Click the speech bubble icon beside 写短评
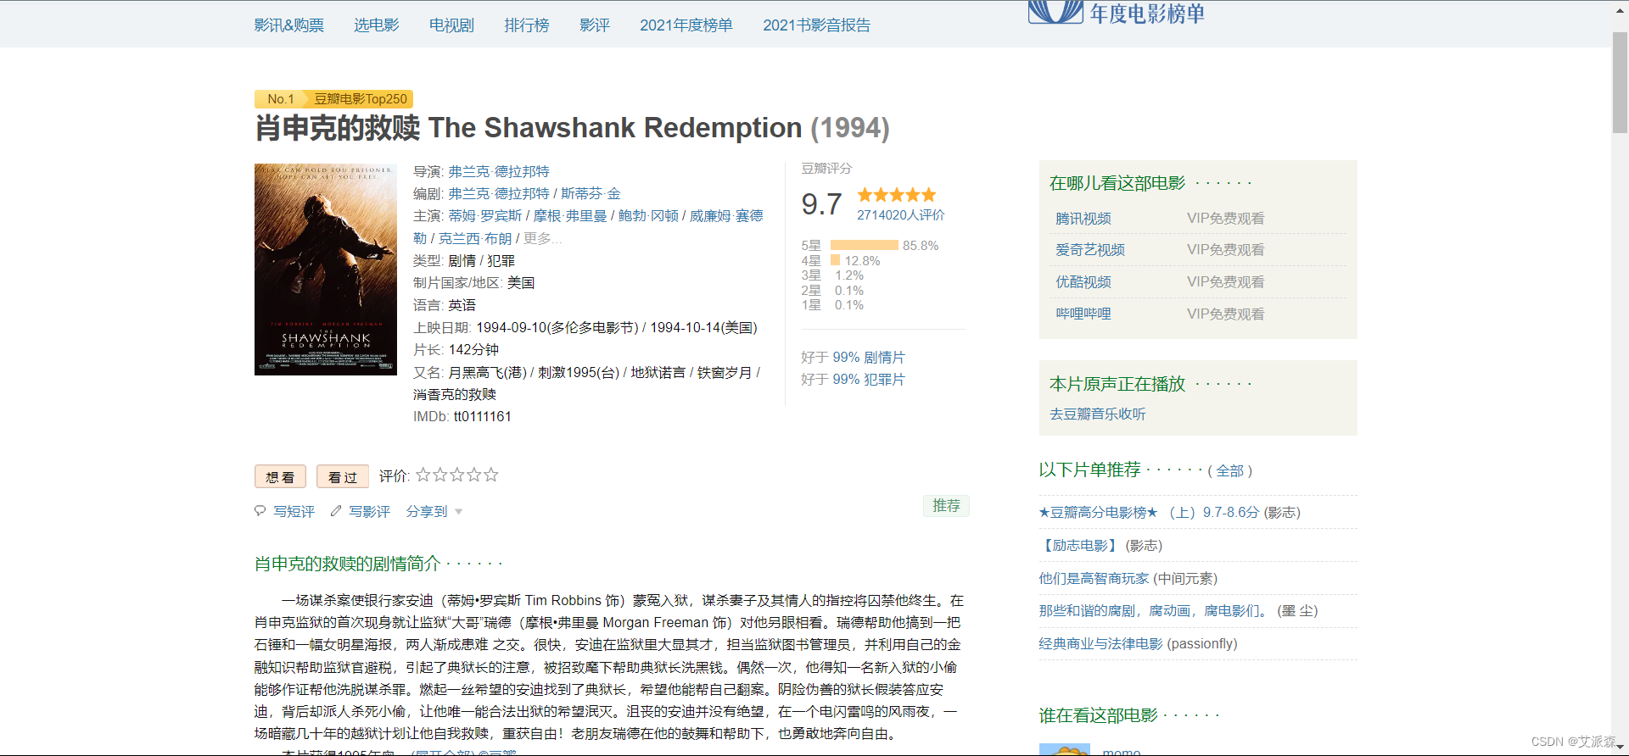The width and height of the screenshot is (1629, 756). [260, 511]
